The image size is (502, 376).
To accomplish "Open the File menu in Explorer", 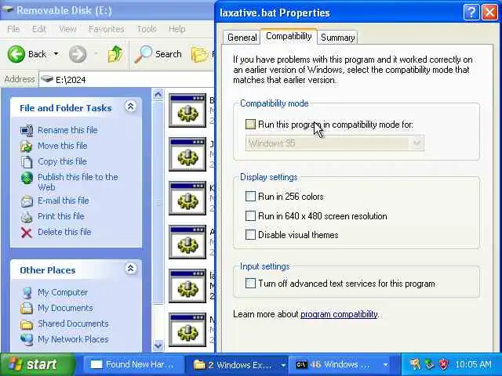I will click(13, 29).
